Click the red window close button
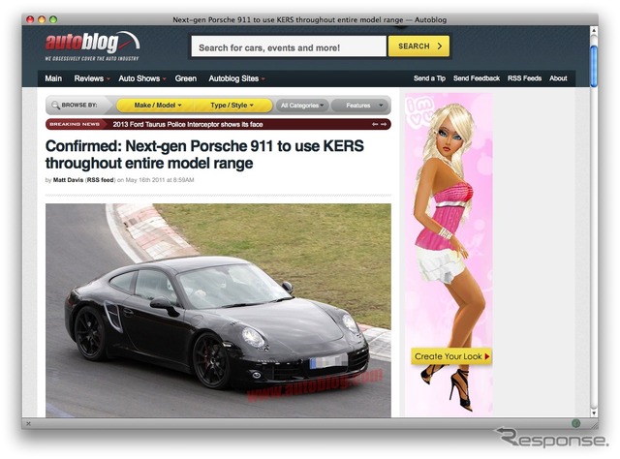The height and width of the screenshot is (459, 620). 30,19
